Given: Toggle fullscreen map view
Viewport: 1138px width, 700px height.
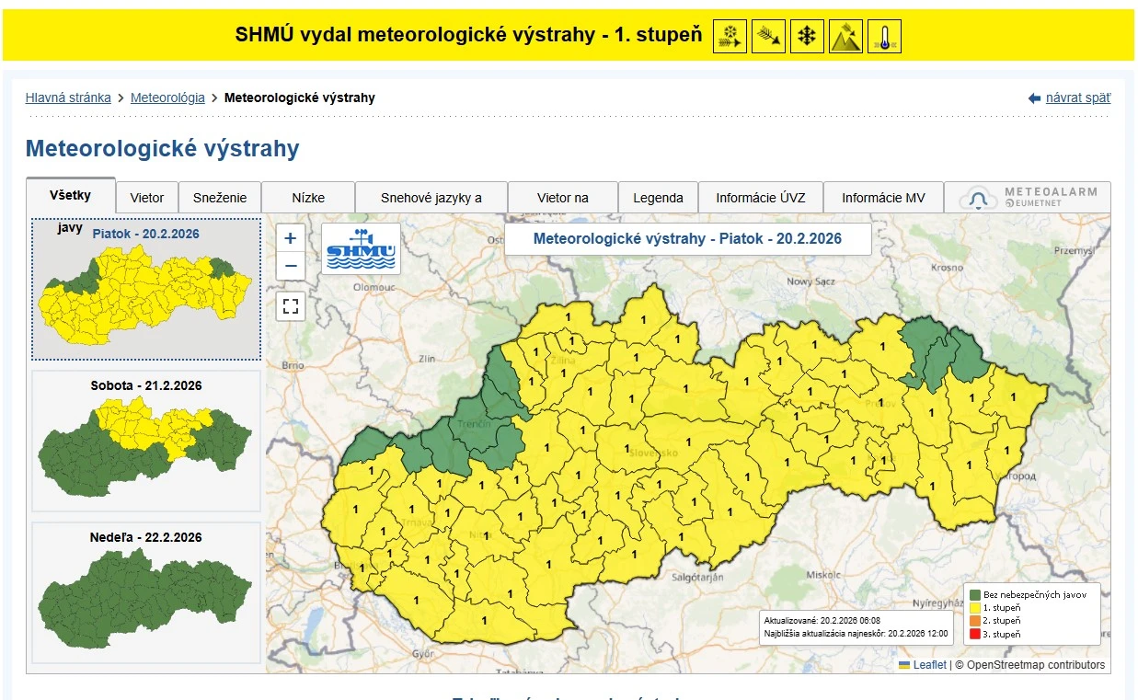Looking at the screenshot, I should (x=291, y=306).
